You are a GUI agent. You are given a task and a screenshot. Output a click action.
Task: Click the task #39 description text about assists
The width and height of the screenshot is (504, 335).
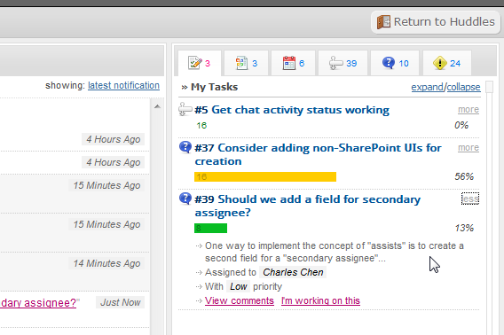coord(335,252)
